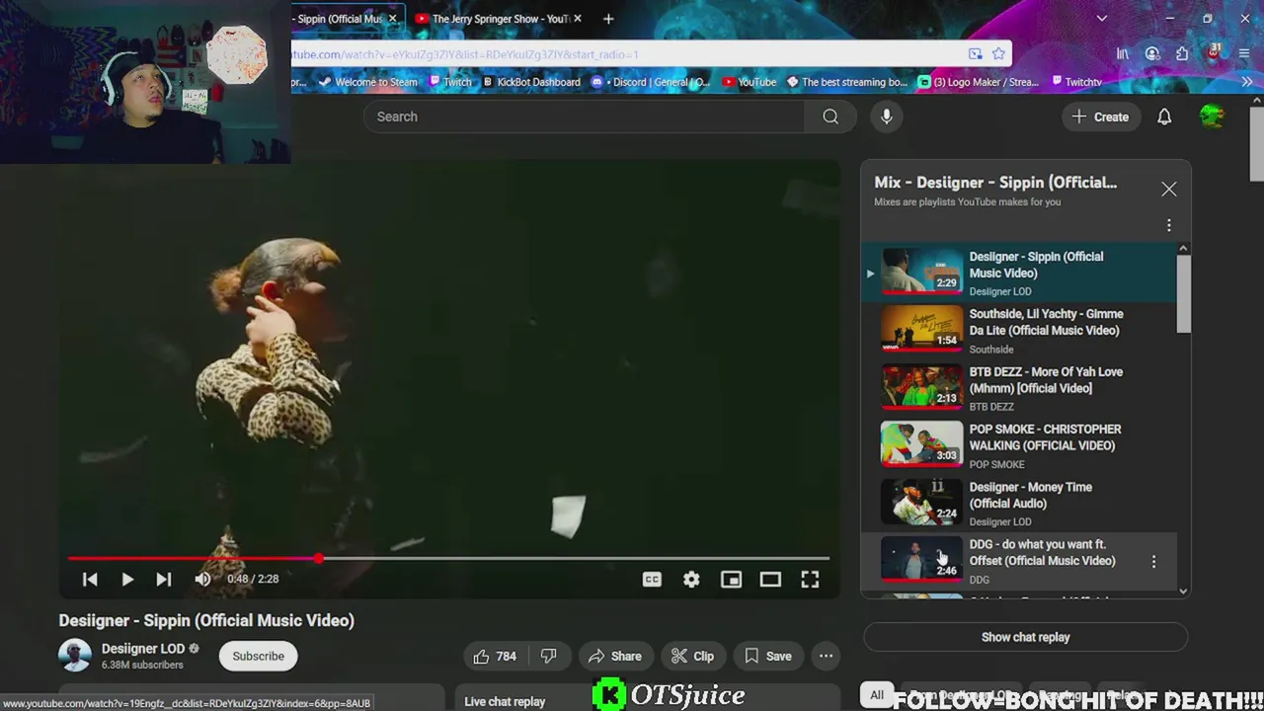
Task: Open Live chat replay header
Action: (x=505, y=701)
